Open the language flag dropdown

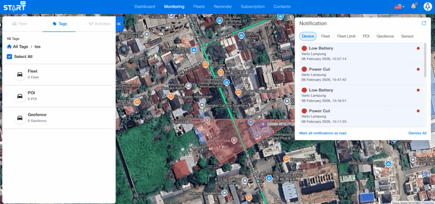tap(399, 6)
